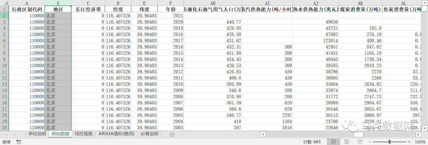Click the 计数: 683 status bar text

click(312, 142)
